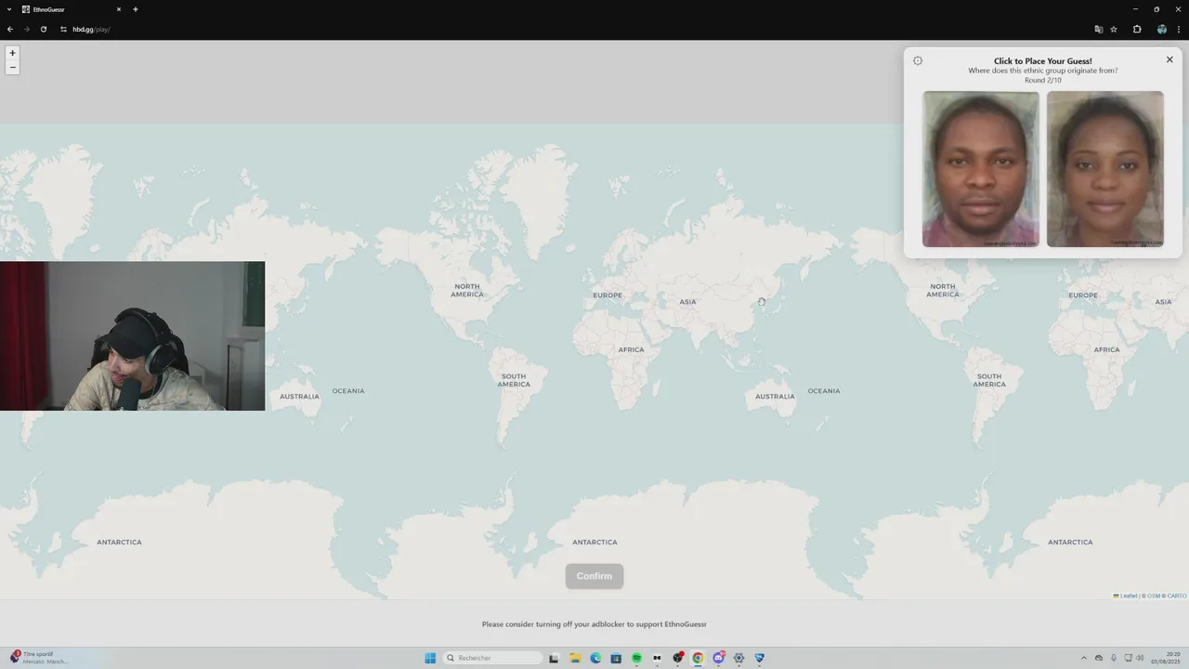The height and width of the screenshot is (669, 1189).
Task: Click the center North America label
Action: click(x=467, y=291)
